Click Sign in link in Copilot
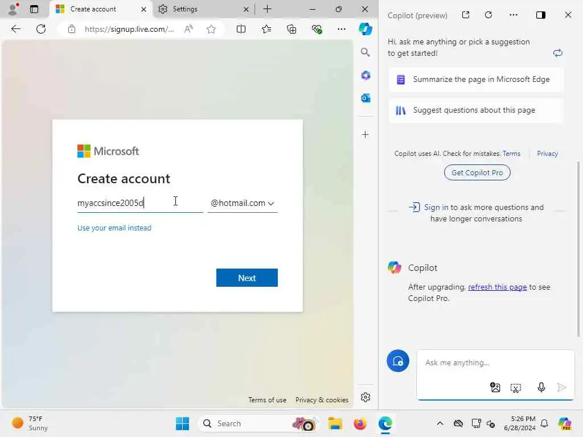 click(x=436, y=207)
